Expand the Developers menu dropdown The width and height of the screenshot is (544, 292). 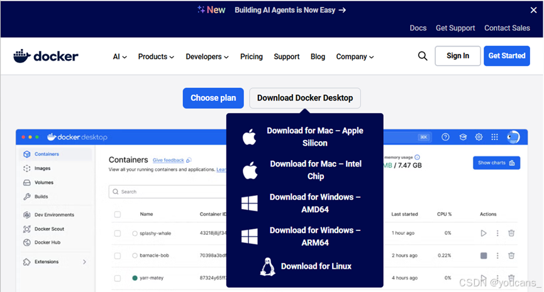tap(207, 57)
